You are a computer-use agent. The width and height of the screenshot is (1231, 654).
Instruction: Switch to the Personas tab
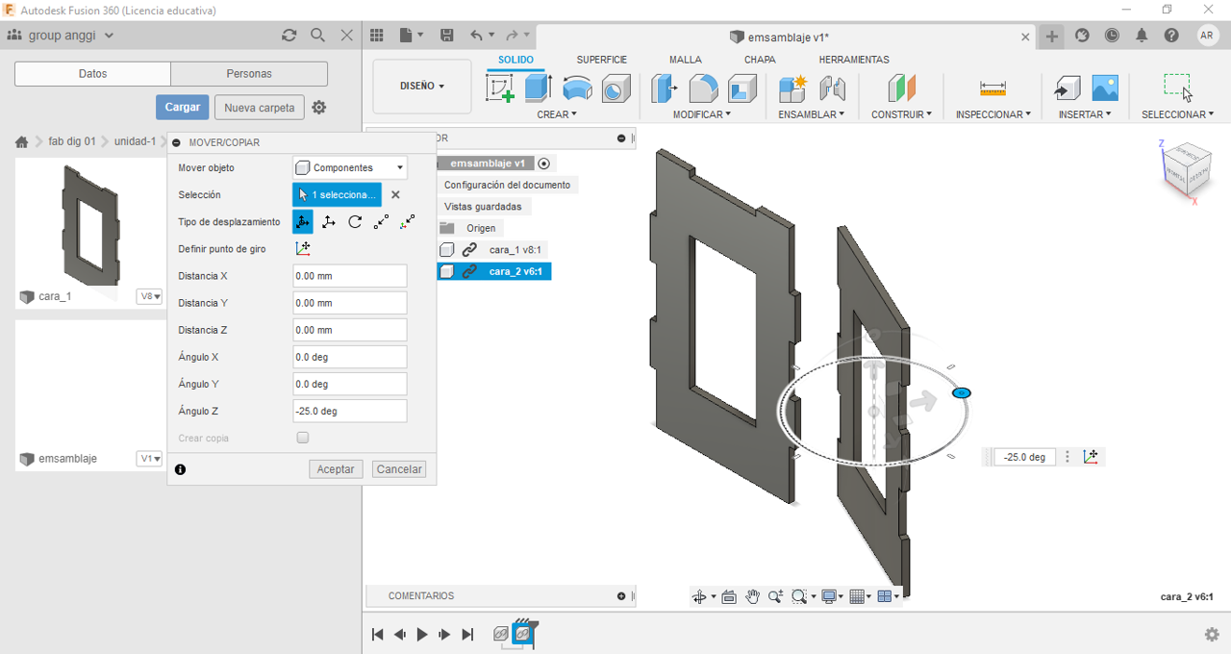pos(249,74)
